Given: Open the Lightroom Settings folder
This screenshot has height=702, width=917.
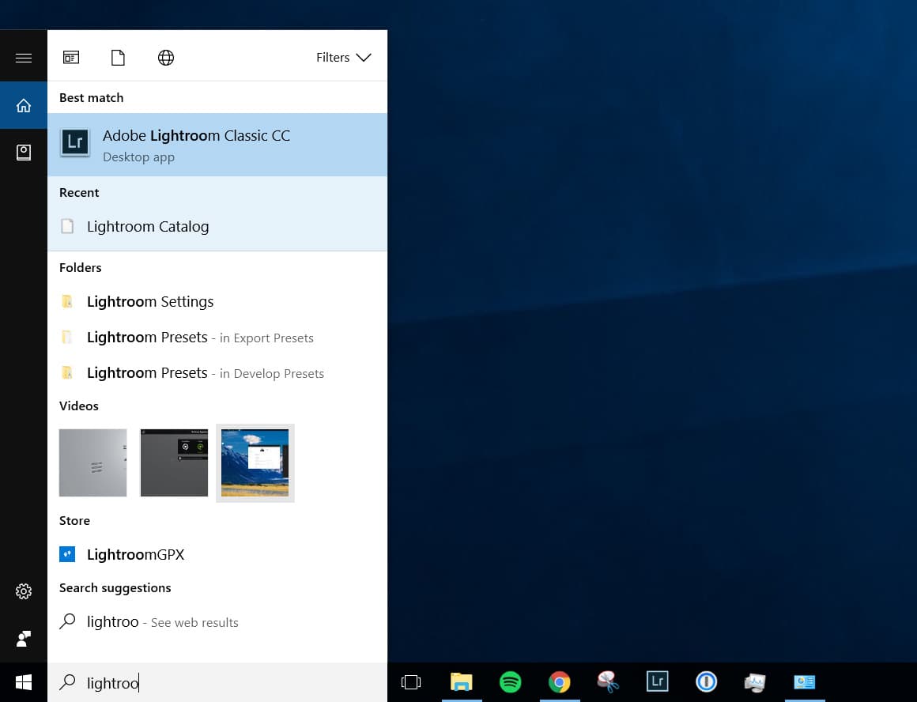Looking at the screenshot, I should click(x=149, y=302).
